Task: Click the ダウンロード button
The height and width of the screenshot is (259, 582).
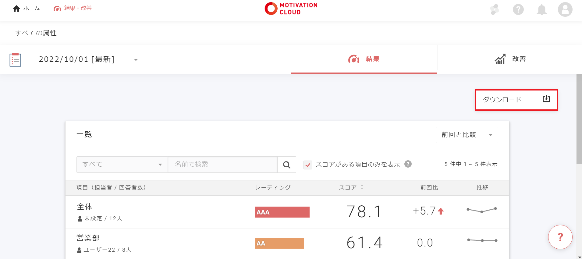Action: click(x=516, y=100)
